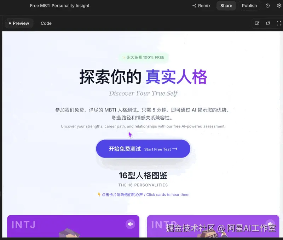
Task: Publish the project
Action: [249, 6]
